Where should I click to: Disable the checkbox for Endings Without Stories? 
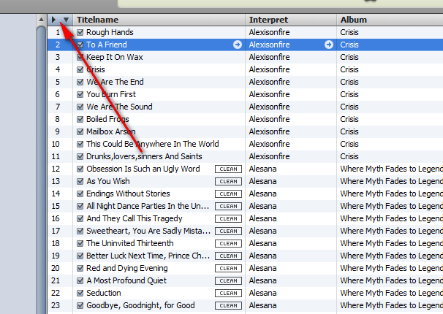(80, 194)
